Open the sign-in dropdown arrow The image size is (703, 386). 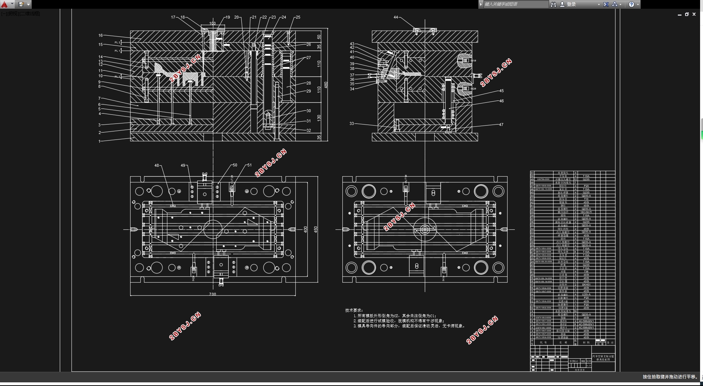[x=599, y=4]
